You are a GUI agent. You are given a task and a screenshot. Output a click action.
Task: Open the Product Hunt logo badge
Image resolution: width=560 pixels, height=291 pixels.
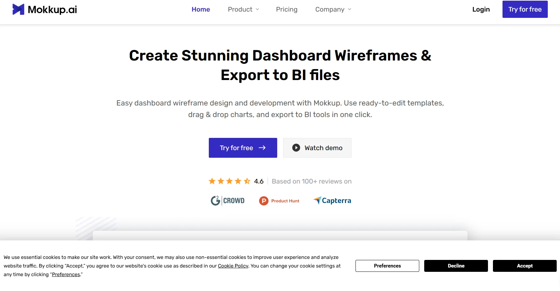click(x=279, y=201)
